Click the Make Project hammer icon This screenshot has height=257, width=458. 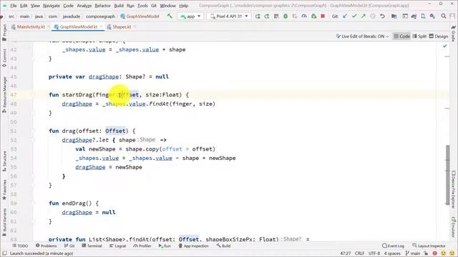click(x=170, y=16)
